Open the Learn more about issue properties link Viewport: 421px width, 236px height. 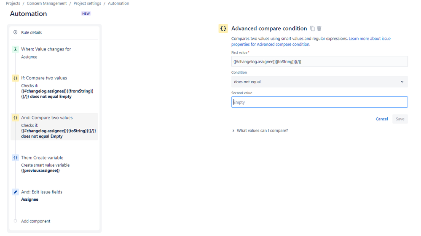369,39
